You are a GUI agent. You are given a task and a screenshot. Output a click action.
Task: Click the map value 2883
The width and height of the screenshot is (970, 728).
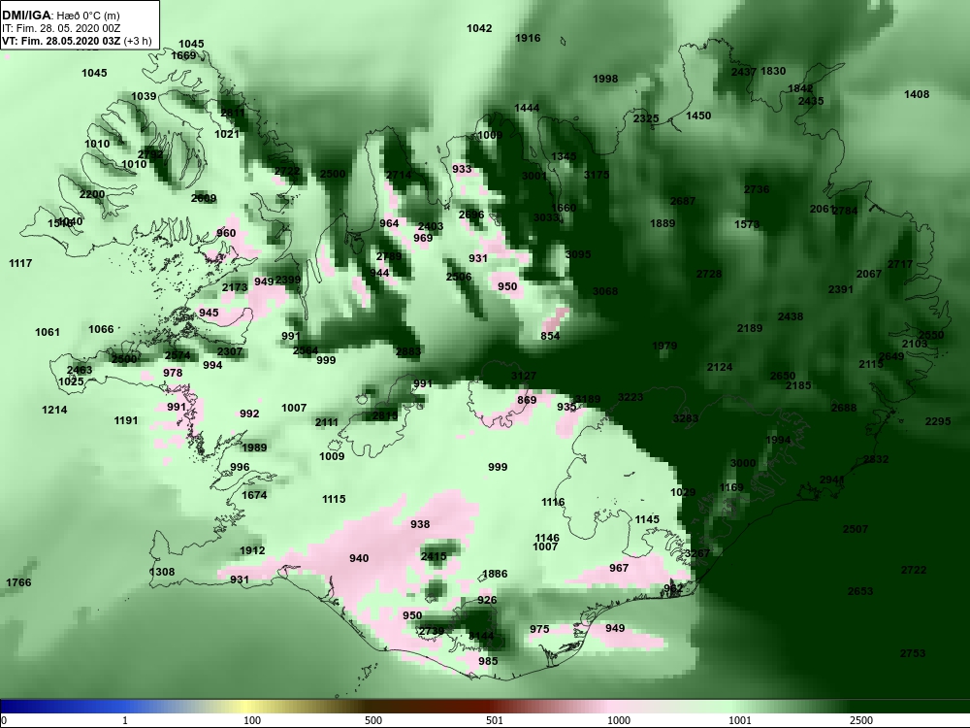[x=408, y=351]
